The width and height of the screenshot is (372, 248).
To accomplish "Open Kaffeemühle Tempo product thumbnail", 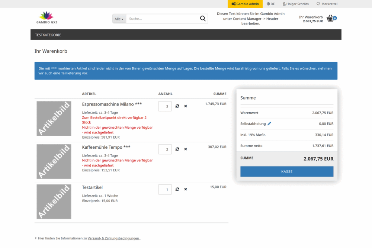I will click(54, 161).
